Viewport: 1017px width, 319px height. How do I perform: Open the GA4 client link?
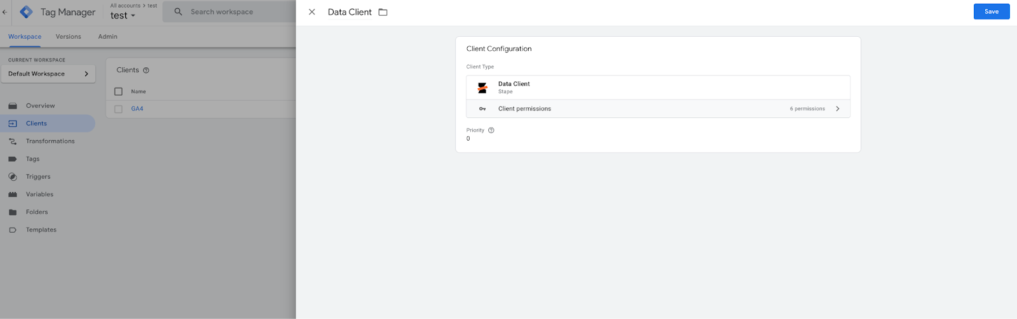(x=137, y=109)
